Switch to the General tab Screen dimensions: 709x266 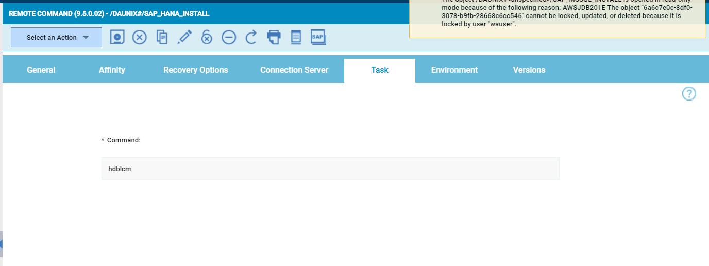pyautogui.click(x=41, y=70)
